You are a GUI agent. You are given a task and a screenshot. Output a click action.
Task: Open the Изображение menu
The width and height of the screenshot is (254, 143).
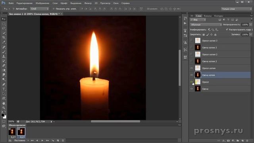click(42, 3)
